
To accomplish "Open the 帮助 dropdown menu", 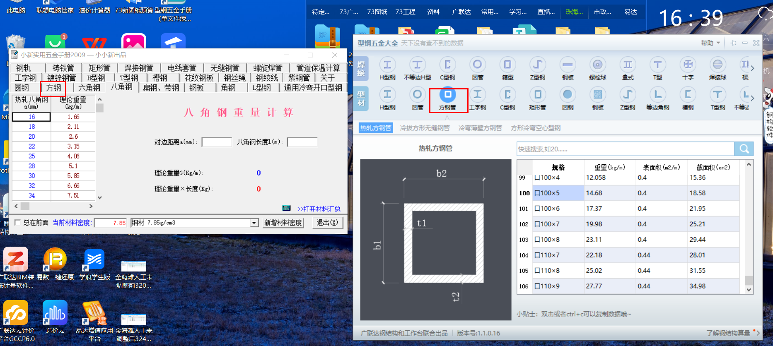I will click(x=710, y=43).
